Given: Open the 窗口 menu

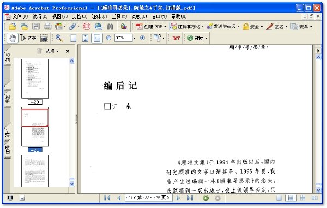Looking at the screenshot, I should [159, 16].
